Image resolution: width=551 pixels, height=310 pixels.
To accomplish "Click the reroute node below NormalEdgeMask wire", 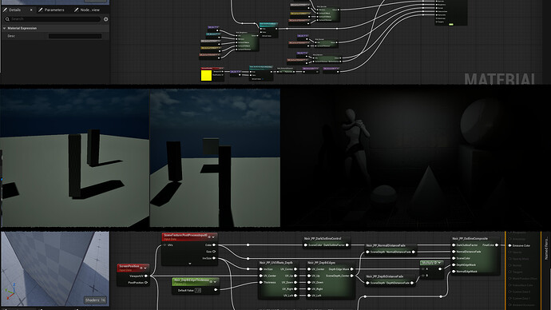I will pyautogui.click(x=441, y=296).
